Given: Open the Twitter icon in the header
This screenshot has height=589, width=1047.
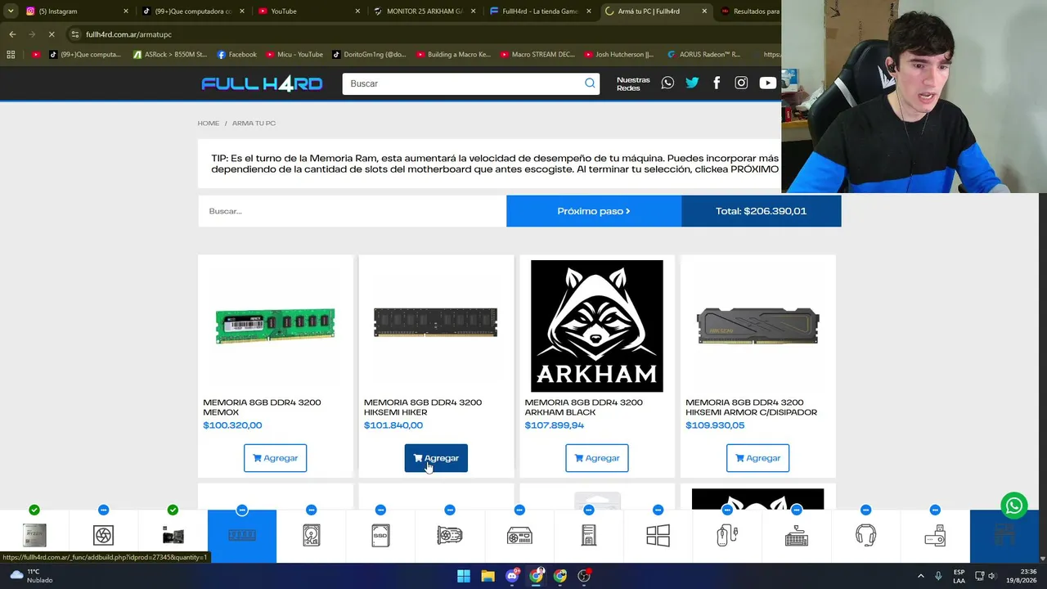Looking at the screenshot, I should [692, 83].
